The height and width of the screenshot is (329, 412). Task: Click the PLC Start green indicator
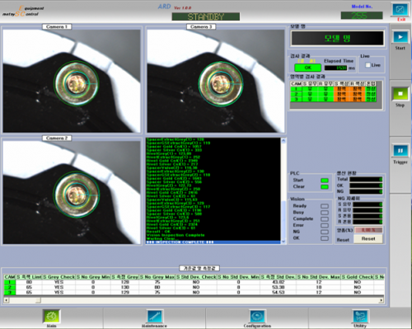(x=325, y=181)
